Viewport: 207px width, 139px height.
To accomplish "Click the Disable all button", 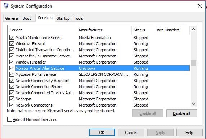I will click(x=181, y=113).
